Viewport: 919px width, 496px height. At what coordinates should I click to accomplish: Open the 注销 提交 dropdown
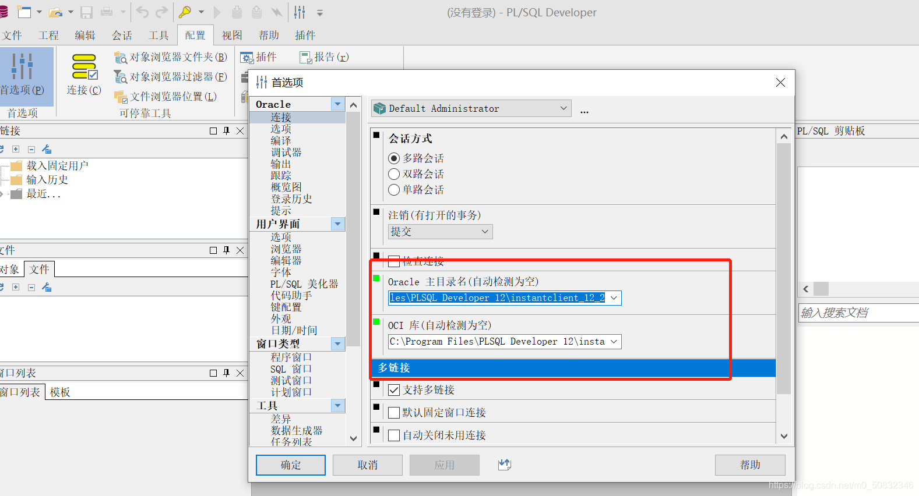click(440, 232)
